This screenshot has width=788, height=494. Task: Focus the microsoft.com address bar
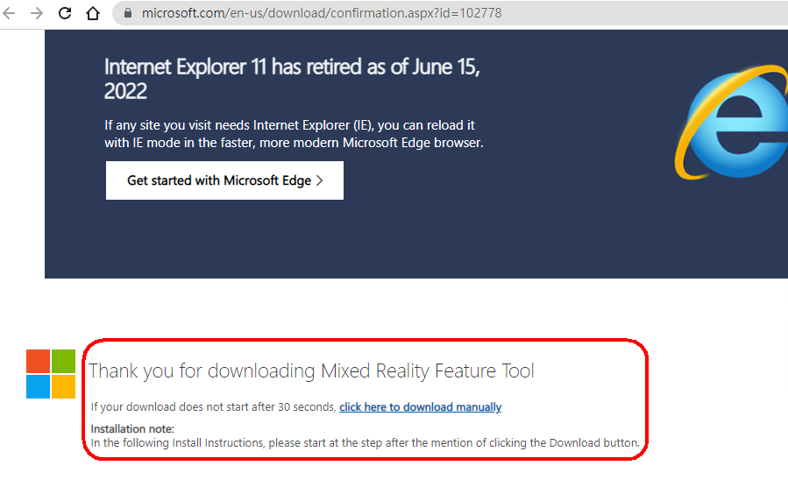point(450,13)
